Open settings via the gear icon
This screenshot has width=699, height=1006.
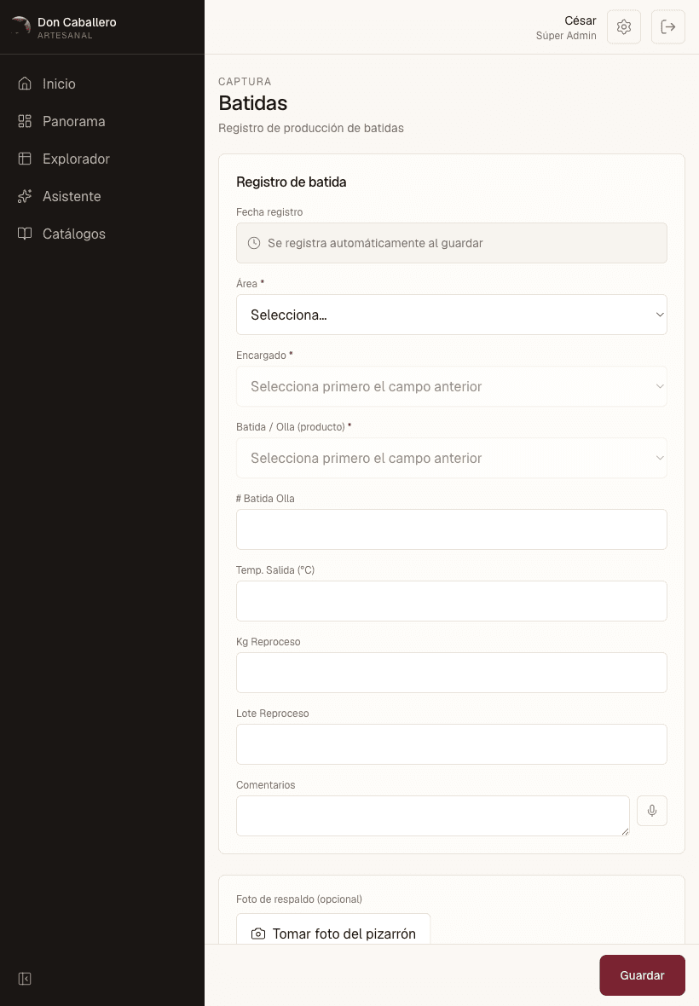(623, 27)
